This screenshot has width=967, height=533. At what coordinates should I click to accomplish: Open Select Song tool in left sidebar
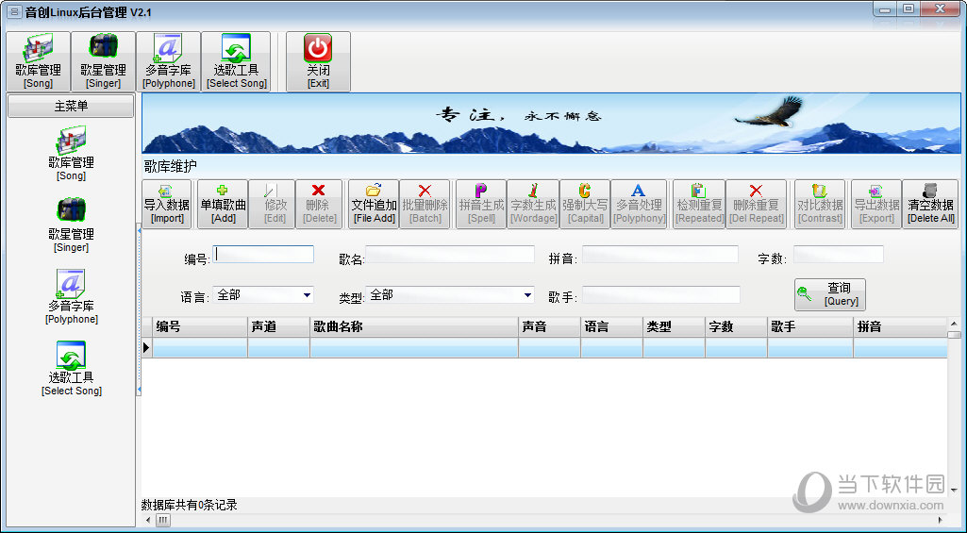click(x=71, y=368)
